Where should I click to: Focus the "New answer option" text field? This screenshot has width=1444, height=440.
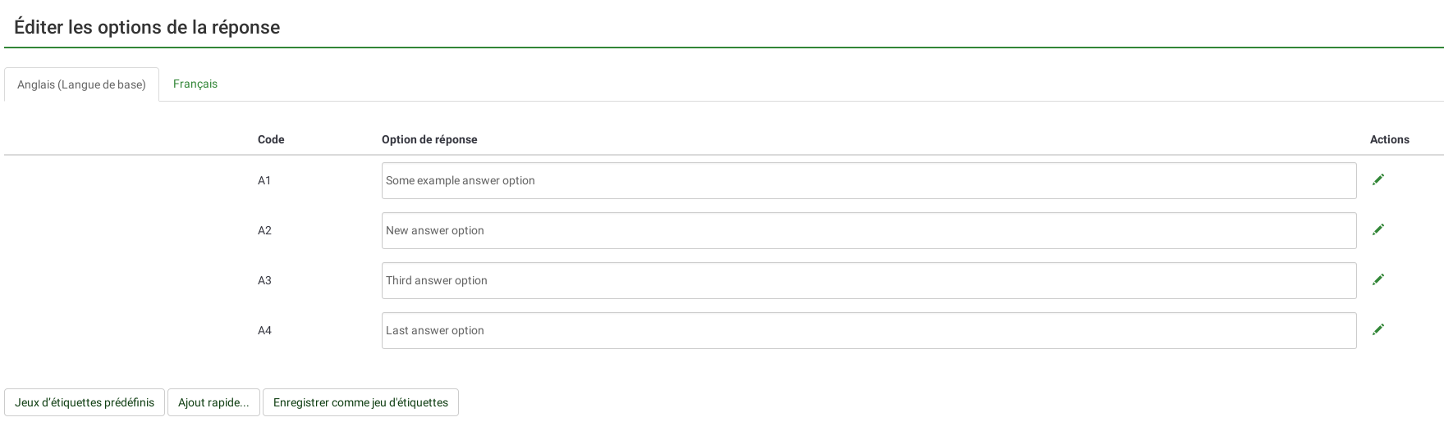[869, 230]
